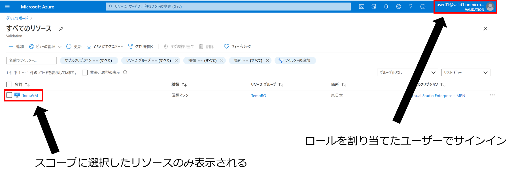
Task: Open the ビューの管理 dropdown
Action: pyautogui.click(x=45, y=46)
